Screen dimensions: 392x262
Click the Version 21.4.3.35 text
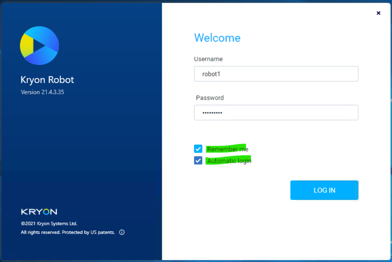point(42,92)
